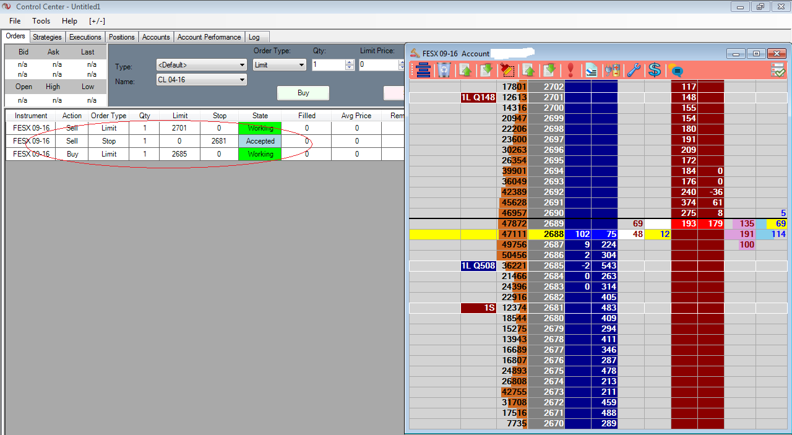
Task: Click the 2702 price cell at the ladder top
Action: click(546, 87)
